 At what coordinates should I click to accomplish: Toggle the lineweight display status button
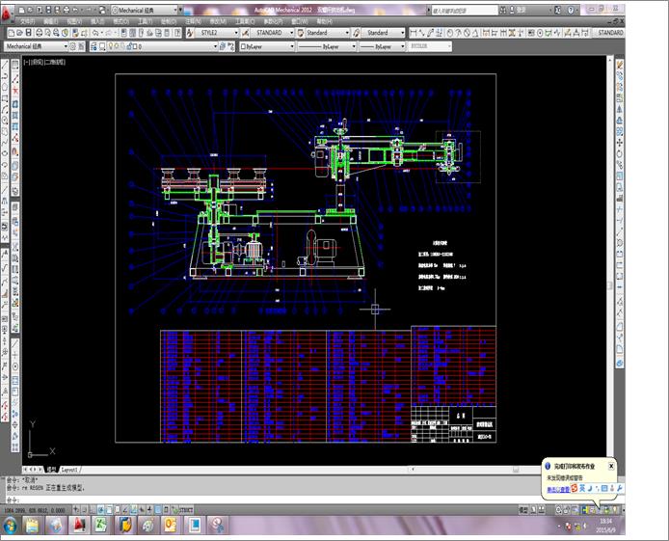(x=149, y=509)
